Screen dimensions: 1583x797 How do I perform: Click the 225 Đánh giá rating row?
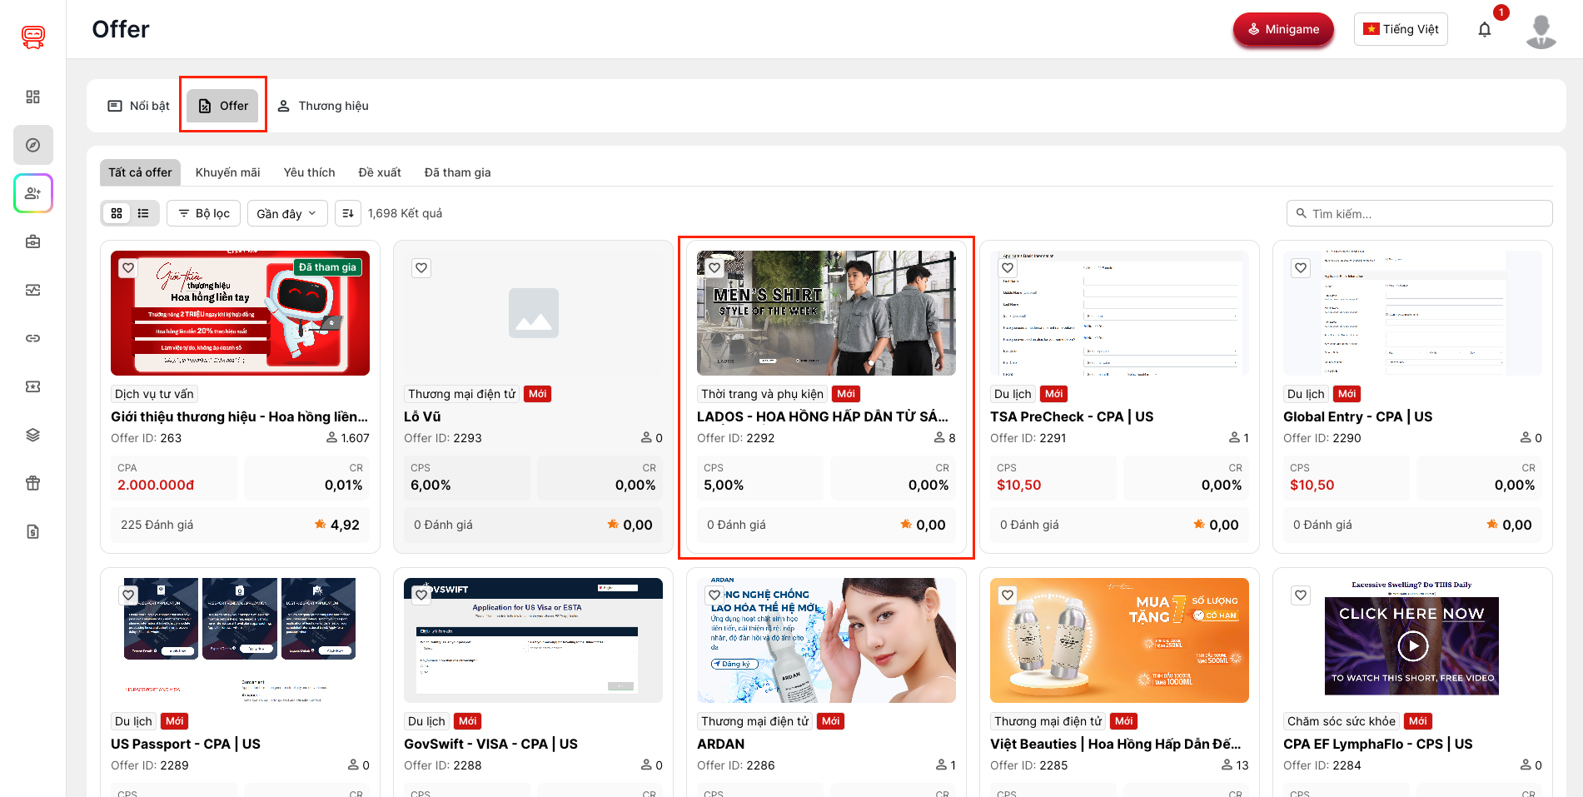point(240,525)
